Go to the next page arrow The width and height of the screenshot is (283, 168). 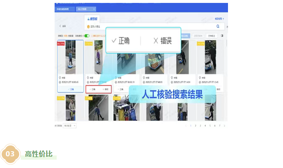(225, 126)
